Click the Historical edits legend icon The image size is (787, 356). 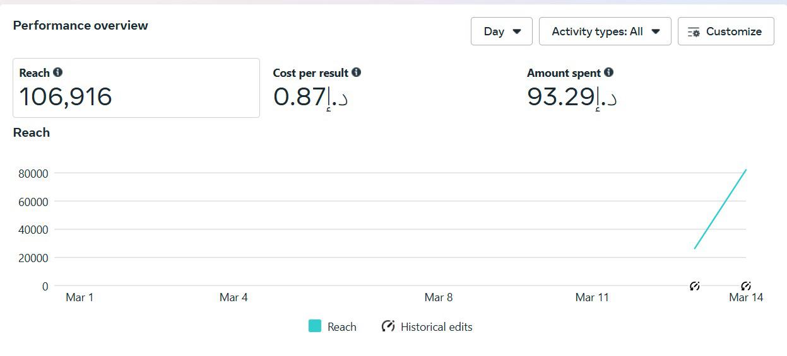388,326
